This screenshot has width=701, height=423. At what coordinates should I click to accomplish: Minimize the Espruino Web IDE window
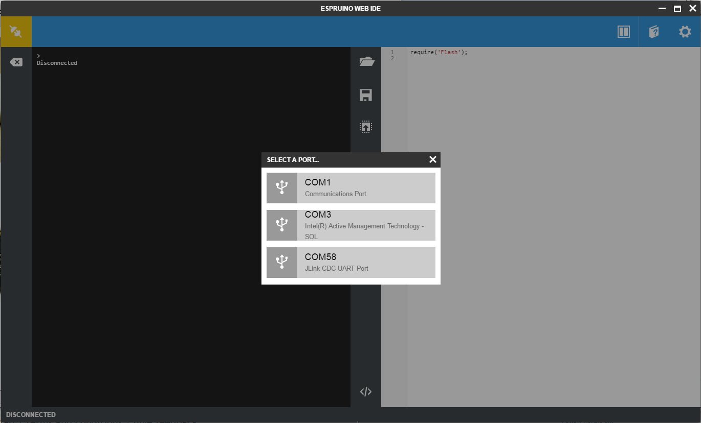pos(662,9)
